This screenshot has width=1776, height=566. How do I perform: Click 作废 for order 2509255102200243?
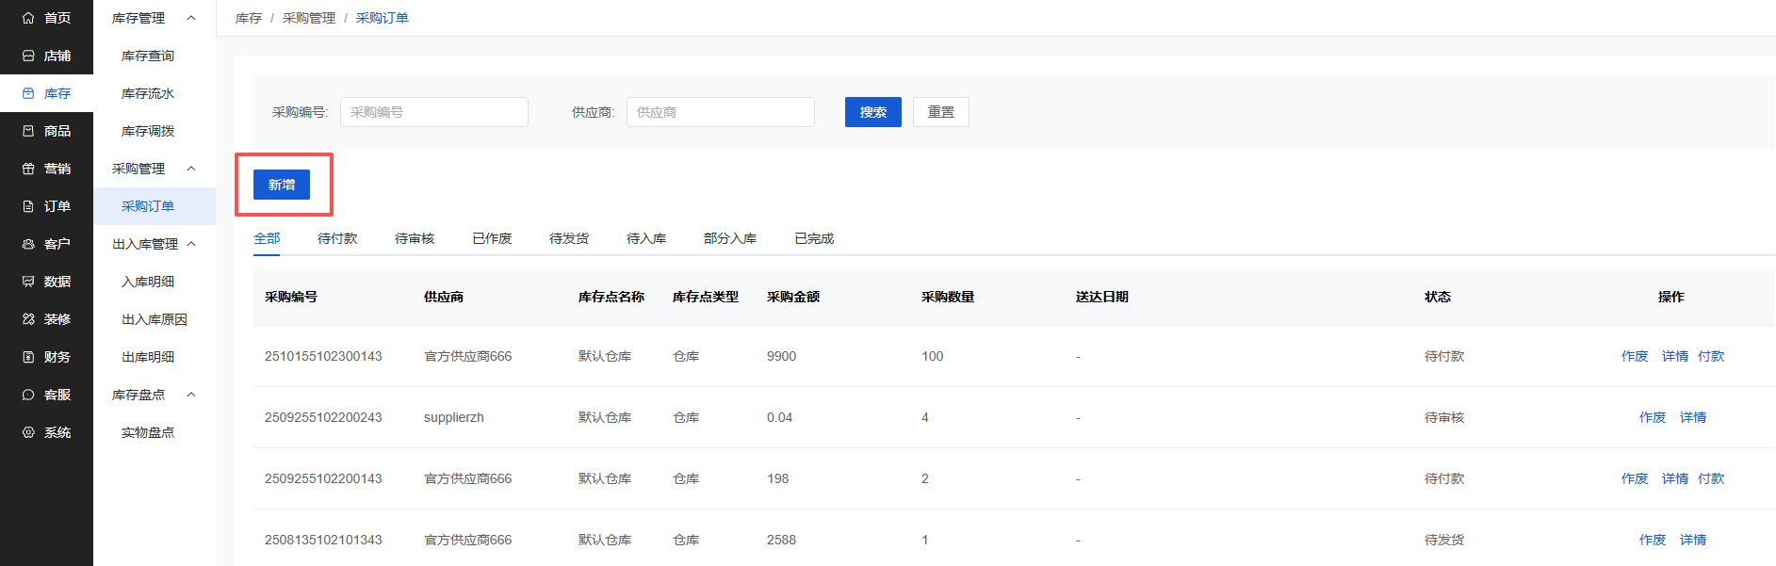tap(1653, 417)
